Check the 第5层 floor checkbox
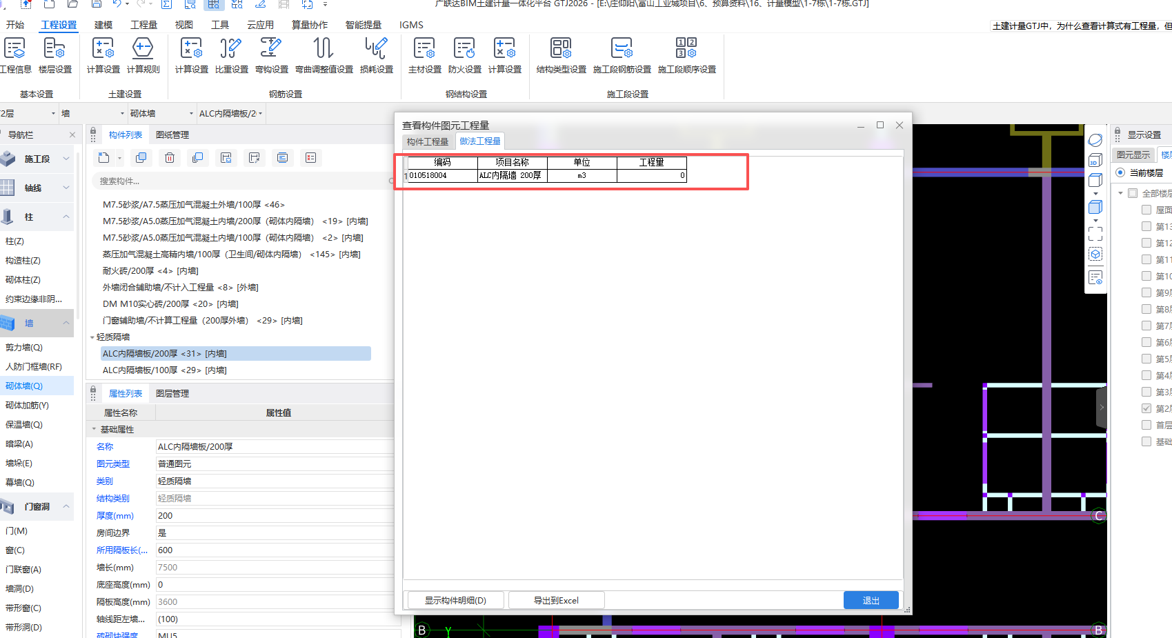 [x=1146, y=359]
